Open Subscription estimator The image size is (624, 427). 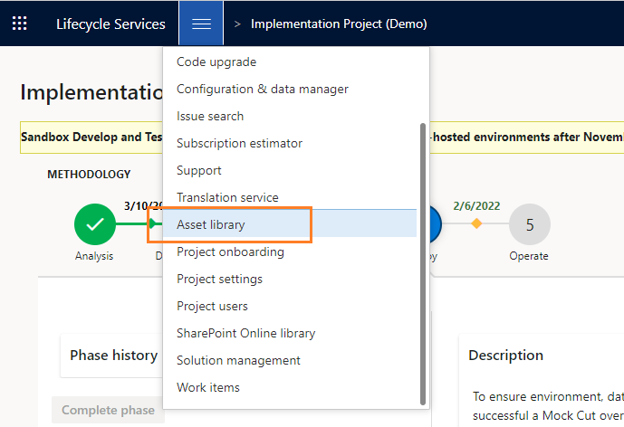[239, 143]
